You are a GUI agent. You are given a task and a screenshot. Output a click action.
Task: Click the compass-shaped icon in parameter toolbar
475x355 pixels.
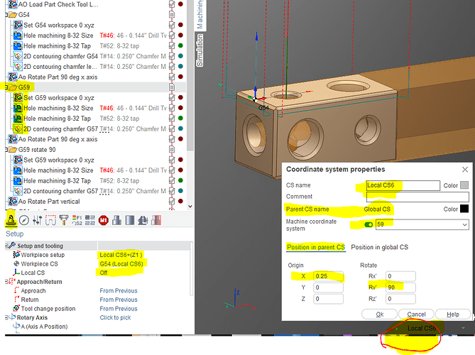coord(24,220)
